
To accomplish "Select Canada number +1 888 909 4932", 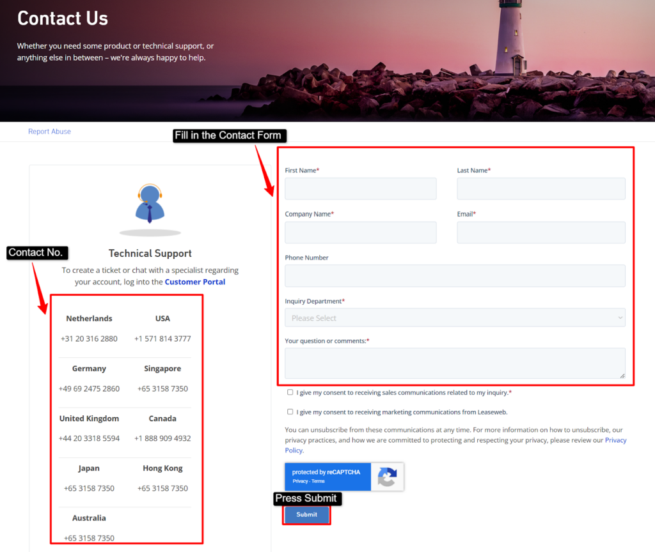I will 162,438.
